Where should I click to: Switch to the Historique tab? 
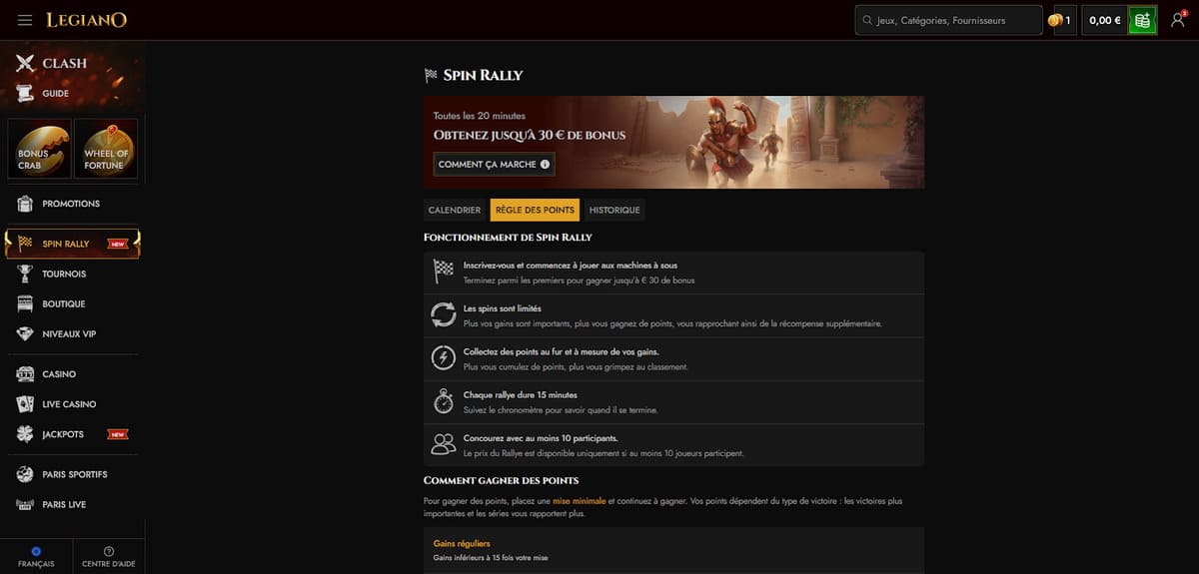[x=614, y=211]
